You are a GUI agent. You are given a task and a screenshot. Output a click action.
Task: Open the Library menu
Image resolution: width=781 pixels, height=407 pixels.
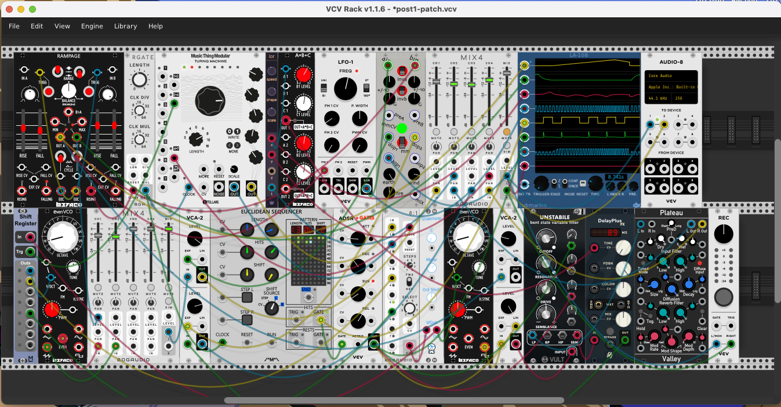click(125, 26)
